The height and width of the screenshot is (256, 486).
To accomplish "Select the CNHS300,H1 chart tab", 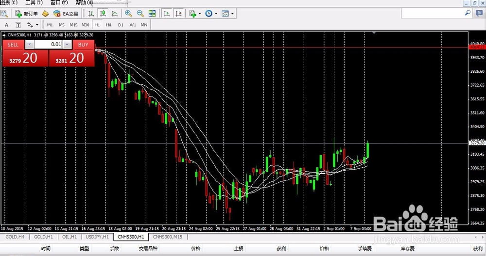I will tap(131, 237).
